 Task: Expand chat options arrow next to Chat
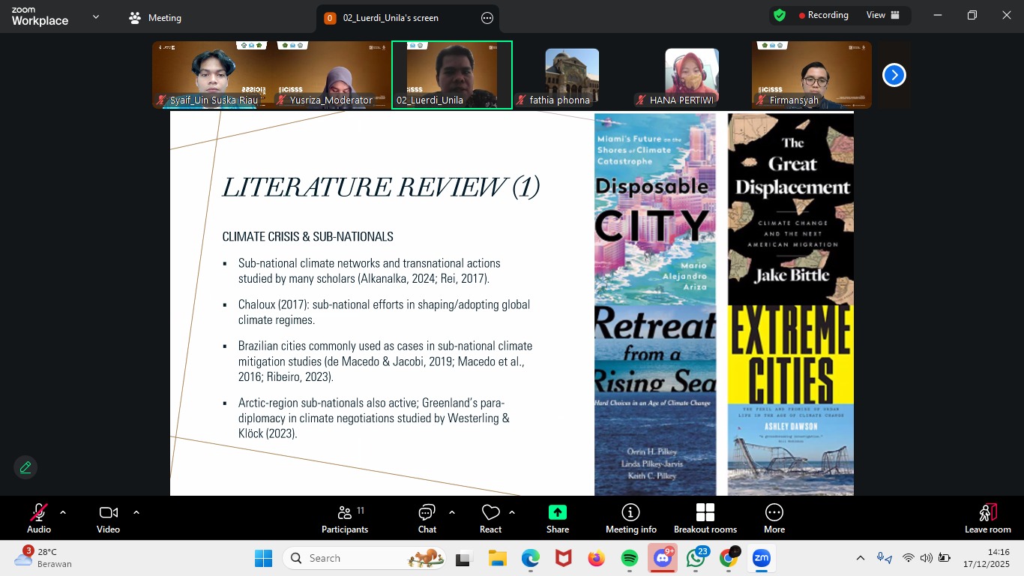coord(452,512)
